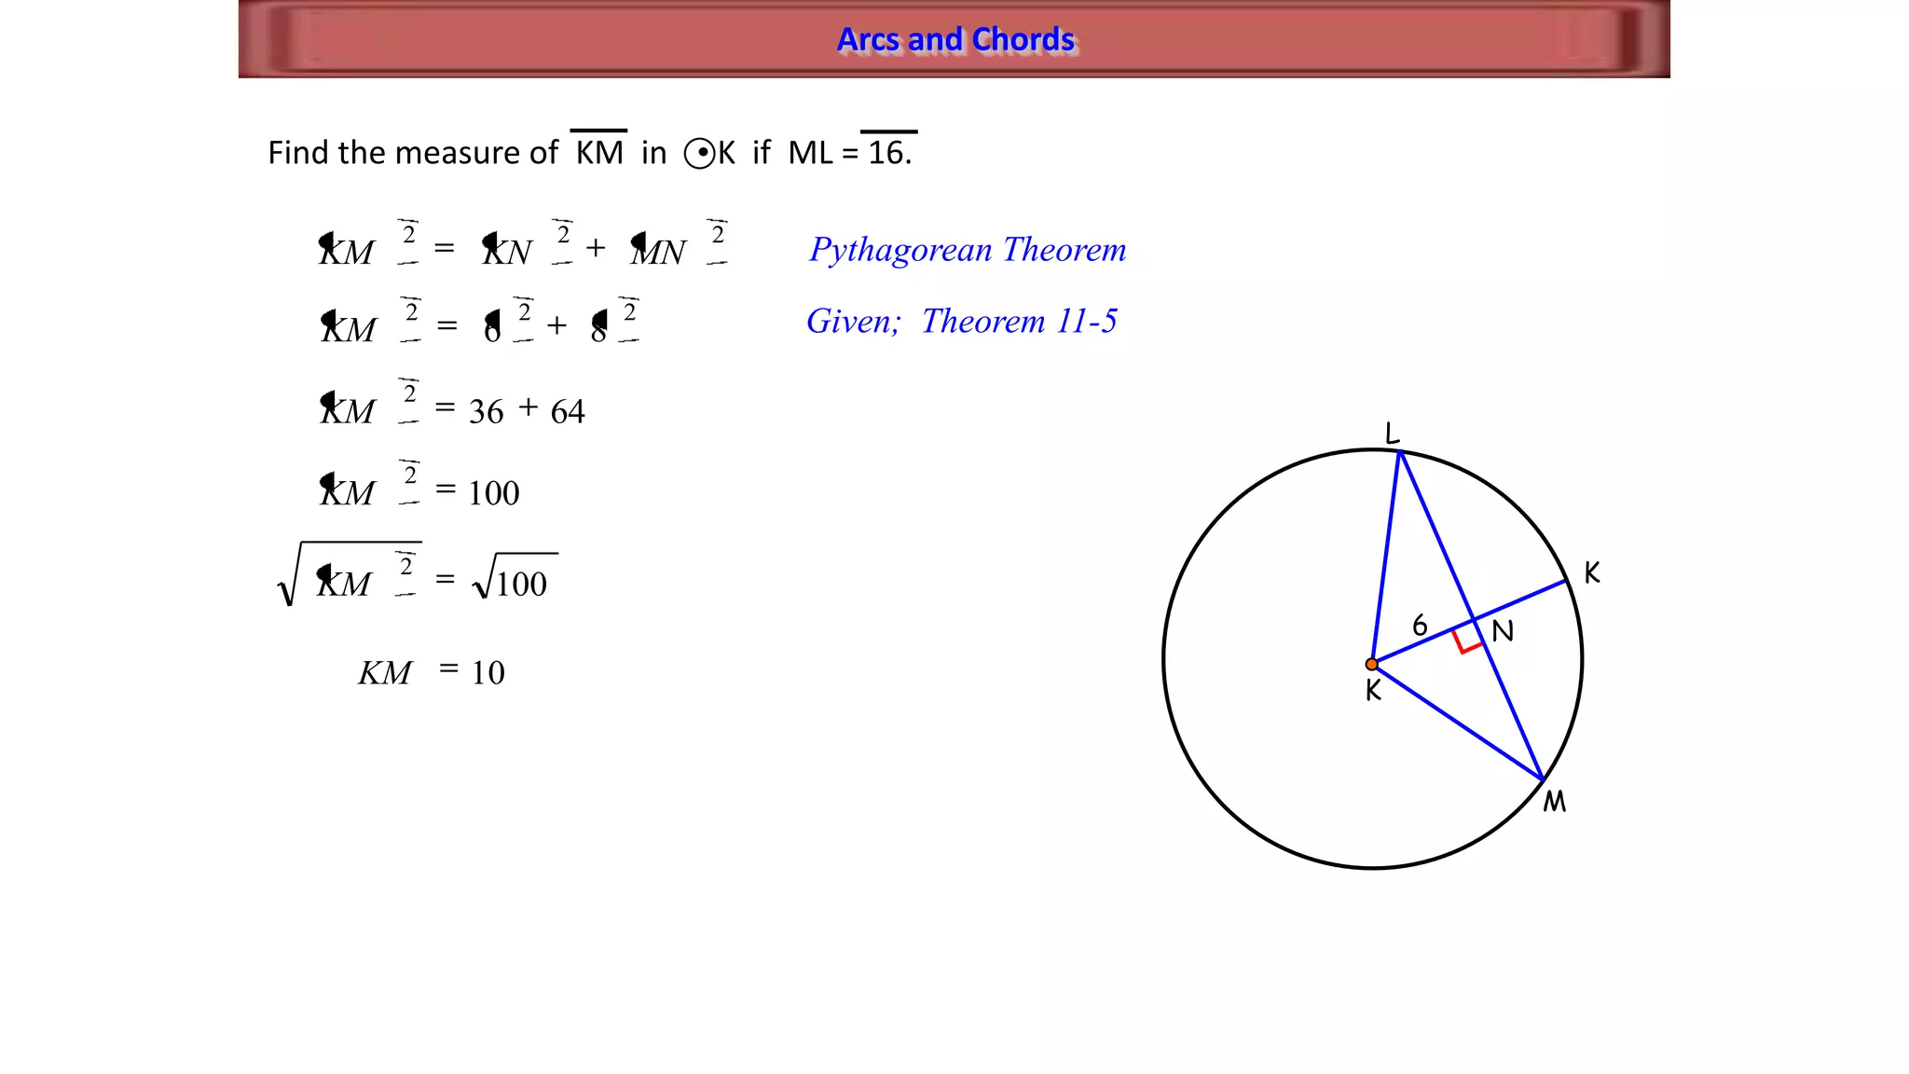Click the K label on the circle's right edge

click(x=1592, y=572)
